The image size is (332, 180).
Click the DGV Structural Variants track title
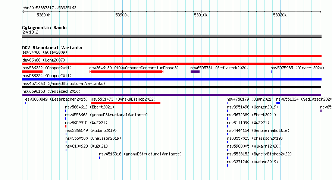(52, 48)
